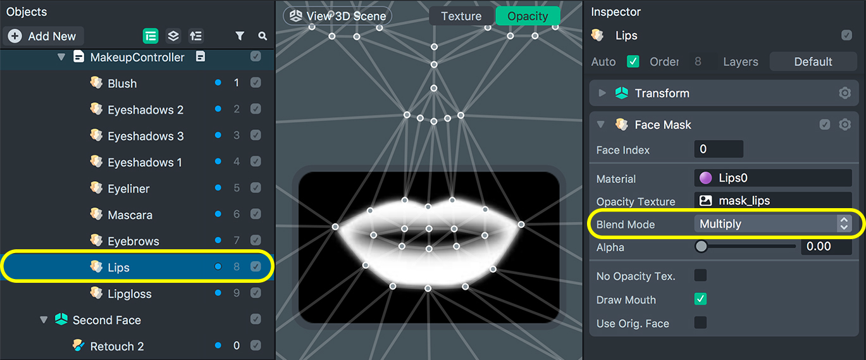This screenshot has width=866, height=360.
Task: Click the Lips0 material sphere icon
Action: click(x=706, y=178)
